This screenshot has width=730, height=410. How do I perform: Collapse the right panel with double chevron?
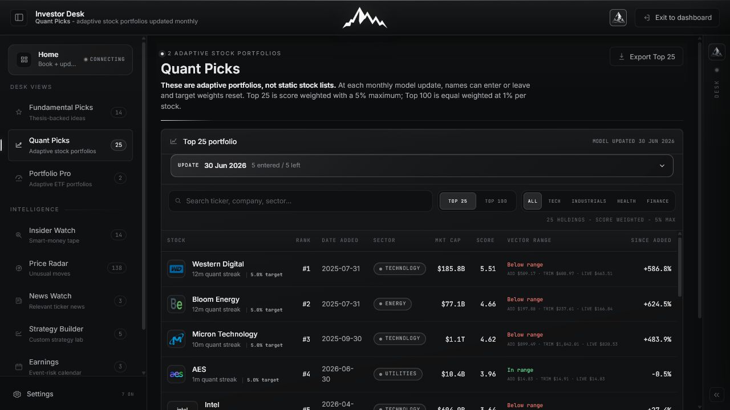(717, 395)
